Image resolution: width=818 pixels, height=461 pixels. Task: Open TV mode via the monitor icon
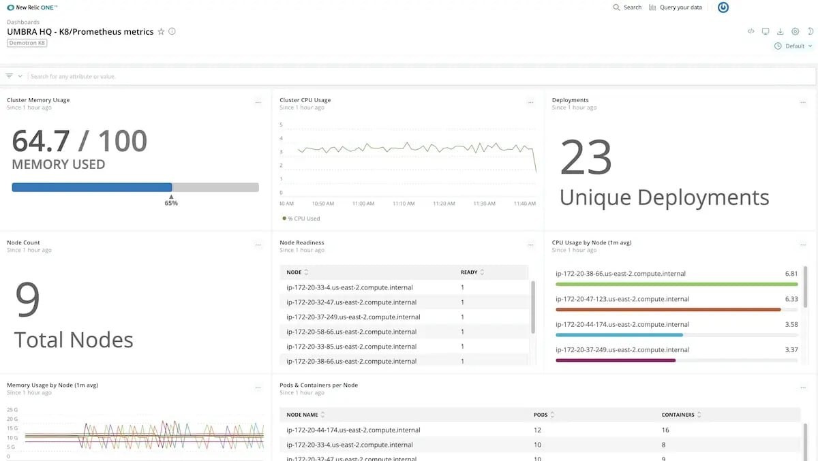765,31
